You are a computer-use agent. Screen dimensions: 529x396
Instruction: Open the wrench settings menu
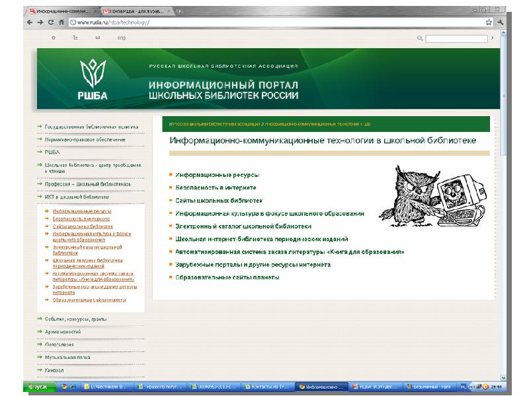500,22
